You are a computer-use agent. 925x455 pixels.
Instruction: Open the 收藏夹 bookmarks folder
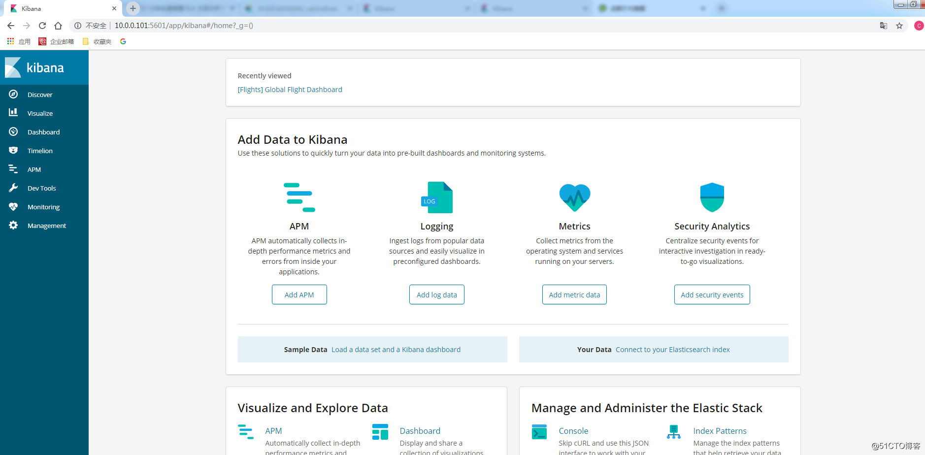pyautogui.click(x=97, y=41)
